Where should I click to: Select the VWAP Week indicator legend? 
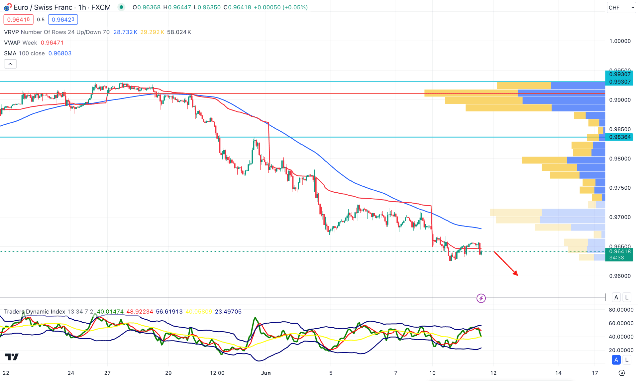coord(21,43)
